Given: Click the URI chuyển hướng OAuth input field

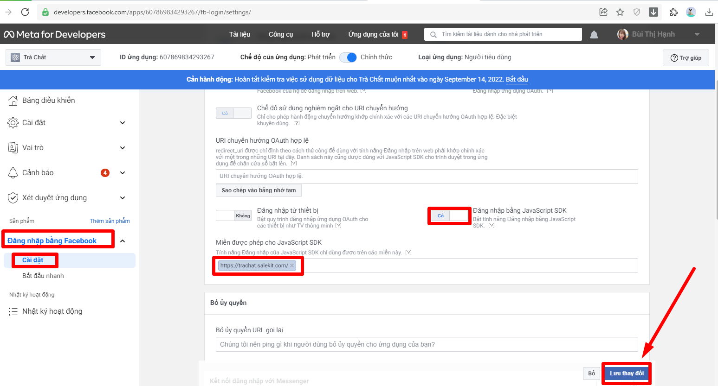Looking at the screenshot, I should pyautogui.click(x=427, y=176).
